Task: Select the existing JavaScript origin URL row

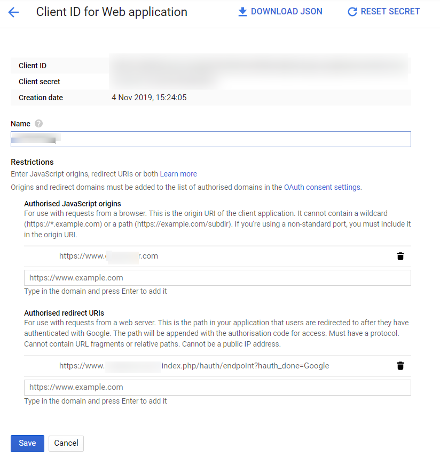Action: click(x=109, y=256)
